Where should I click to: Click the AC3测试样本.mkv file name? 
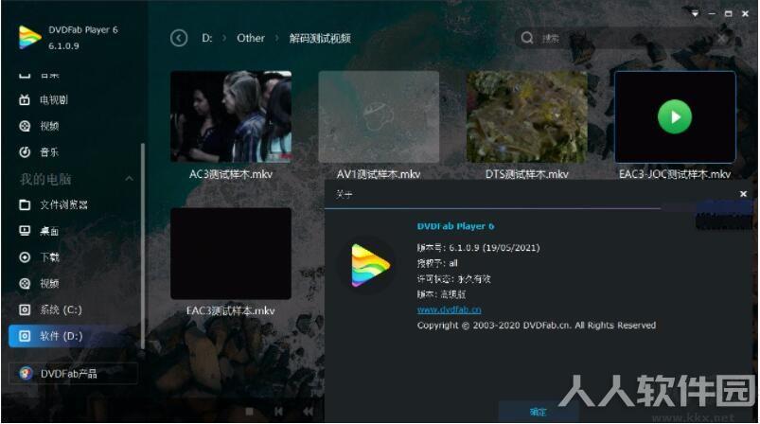coord(231,174)
